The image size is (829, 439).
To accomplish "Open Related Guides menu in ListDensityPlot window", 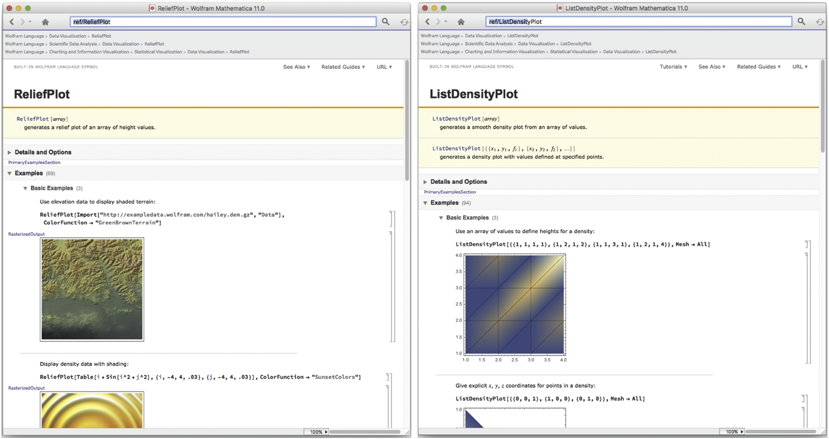I will click(759, 67).
